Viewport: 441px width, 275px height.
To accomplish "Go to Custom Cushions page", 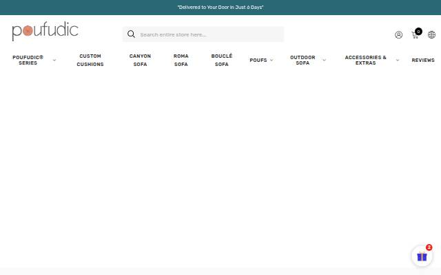I will (90, 60).
